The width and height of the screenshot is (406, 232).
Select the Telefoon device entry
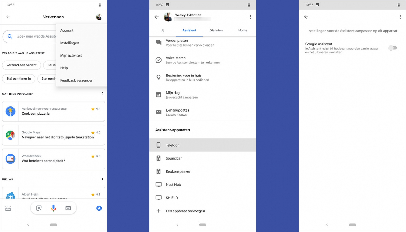(172, 145)
